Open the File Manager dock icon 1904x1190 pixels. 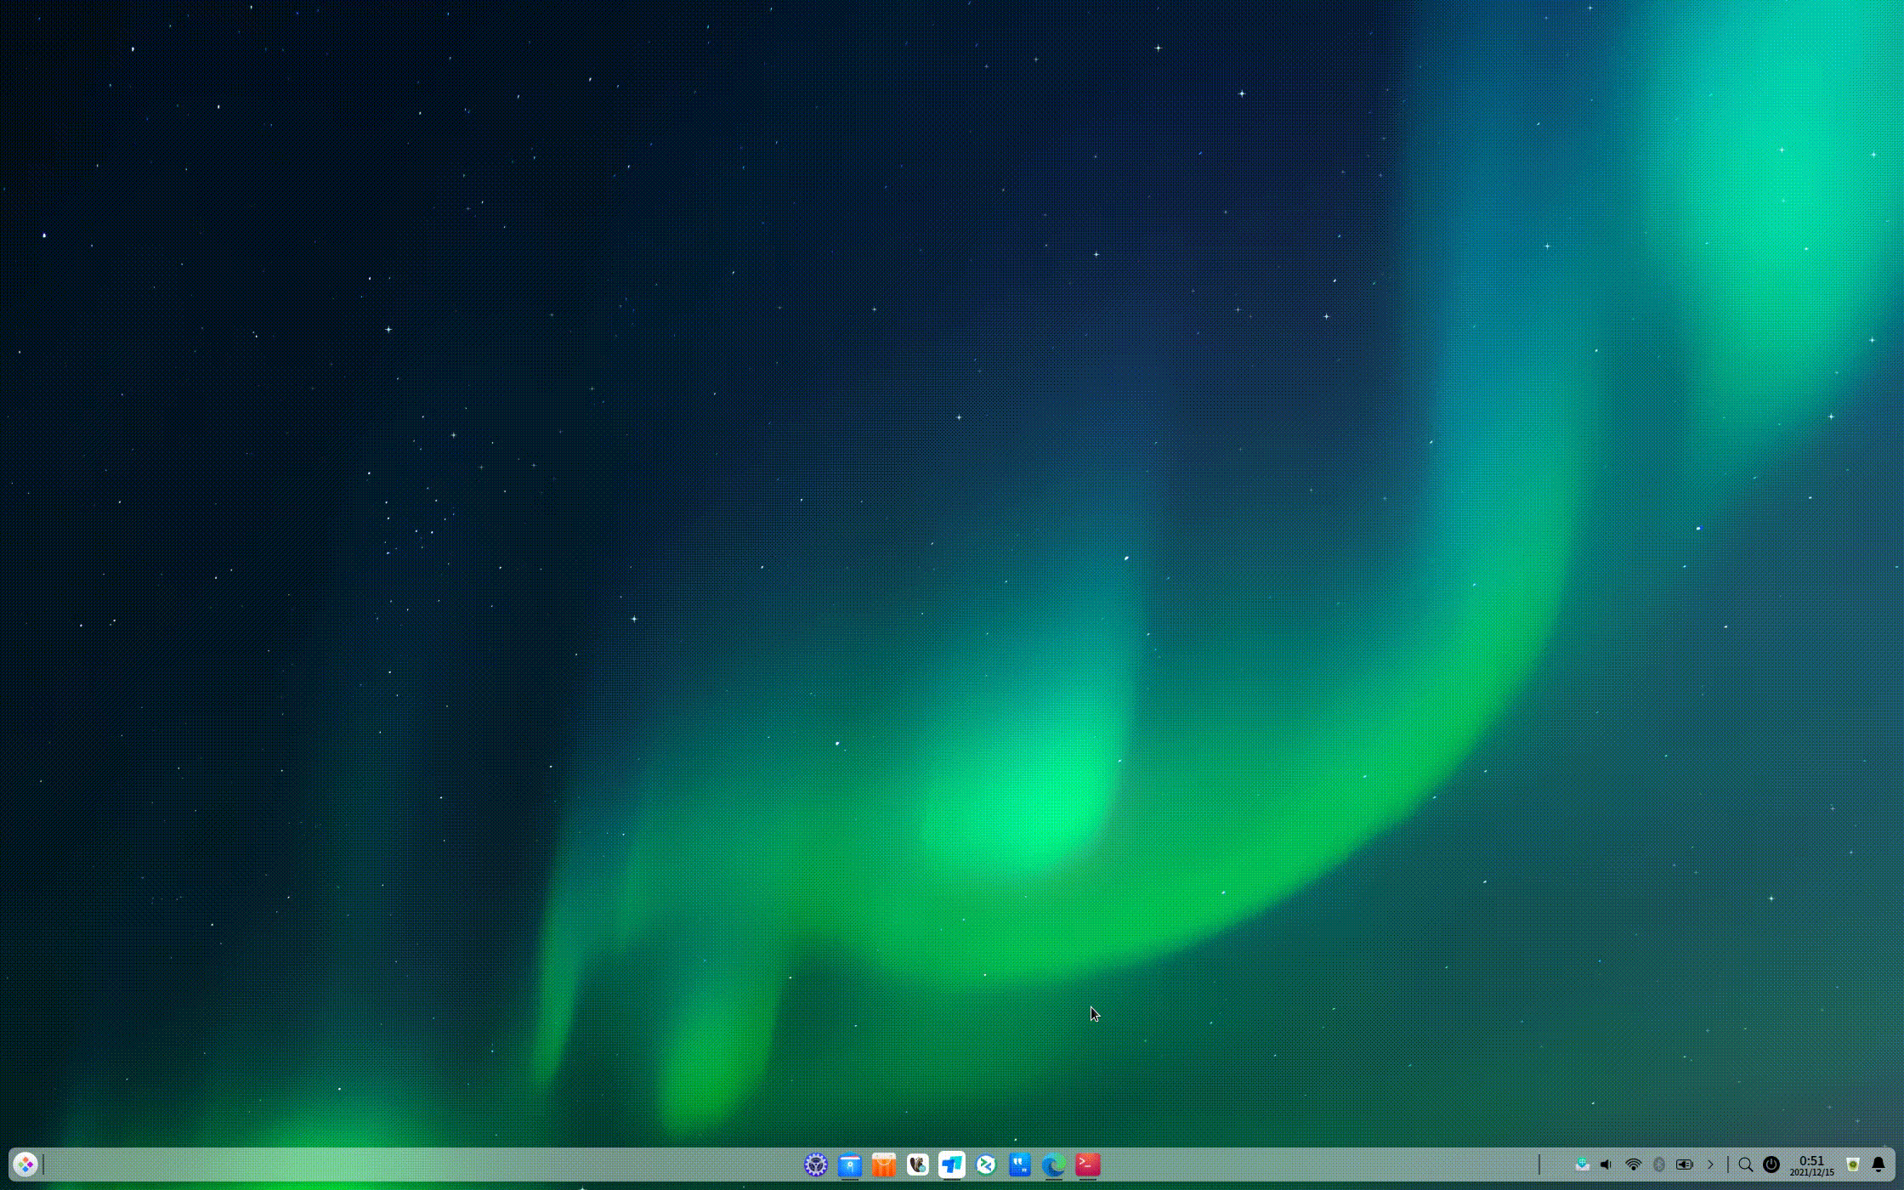849,1164
